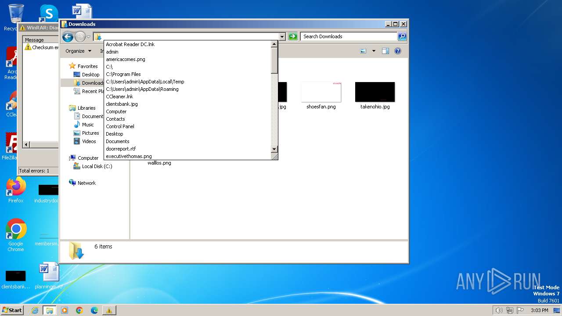Select 'CCleaner.lnk' suggestion
This screenshot has width=562, height=316.
point(187,97)
